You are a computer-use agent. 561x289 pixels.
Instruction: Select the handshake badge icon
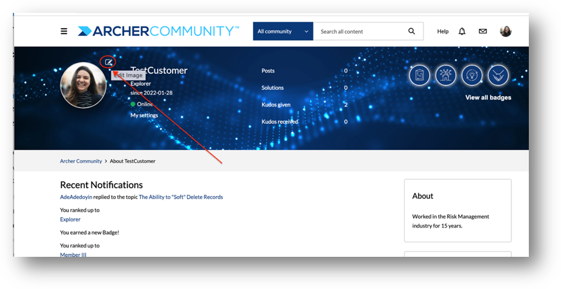[x=498, y=75]
